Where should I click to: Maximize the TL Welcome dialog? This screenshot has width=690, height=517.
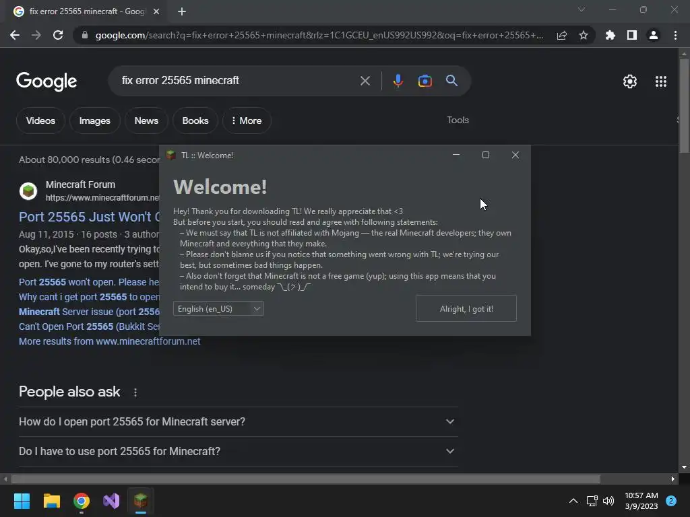[486, 155]
